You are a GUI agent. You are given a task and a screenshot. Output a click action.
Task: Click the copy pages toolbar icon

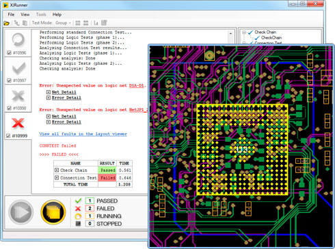click(25, 23)
